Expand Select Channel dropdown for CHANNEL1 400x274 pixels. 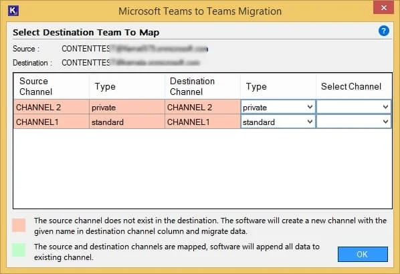(353, 122)
